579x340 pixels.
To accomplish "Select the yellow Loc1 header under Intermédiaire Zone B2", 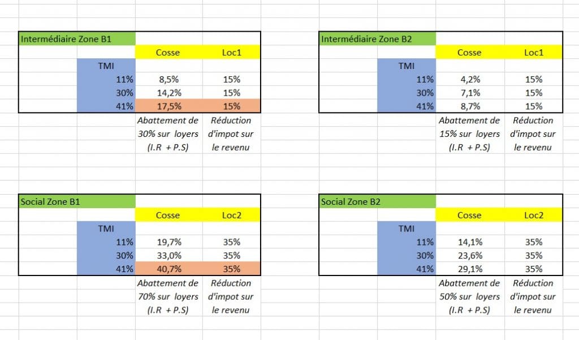I will [x=533, y=53].
